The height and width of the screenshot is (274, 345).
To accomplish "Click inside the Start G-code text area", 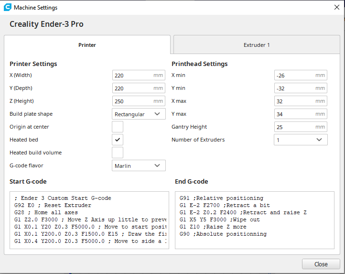I will pyautogui.click(x=89, y=220).
